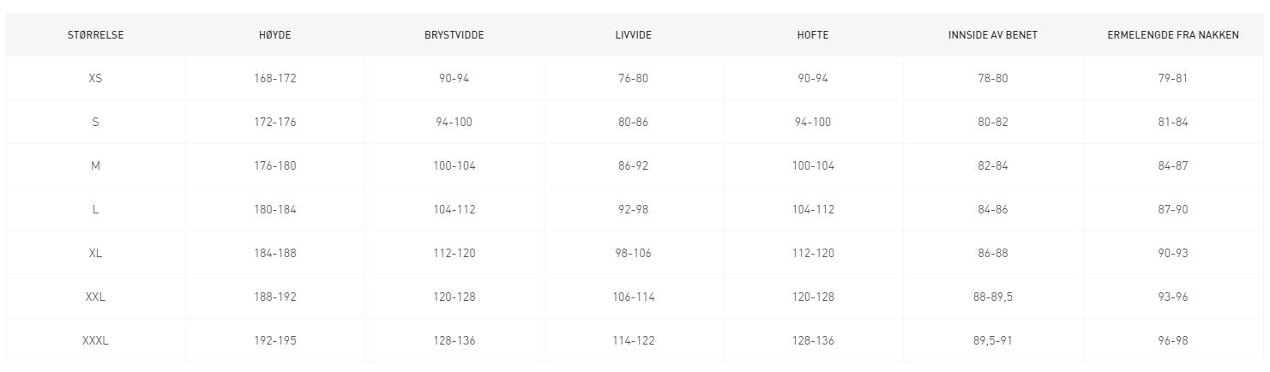The height and width of the screenshot is (372, 1270).
Task: Click height cell 168-172
Action: [x=274, y=78]
